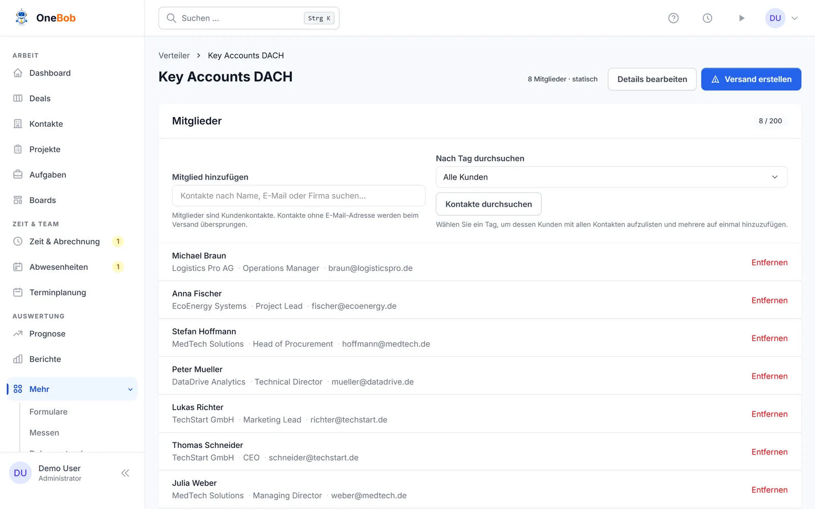Viewport: 815px width, 509px height.
Task: Open Zeit & Abrechnung clock icon
Action: click(18, 241)
